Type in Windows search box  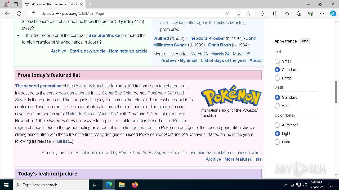(x=51, y=185)
